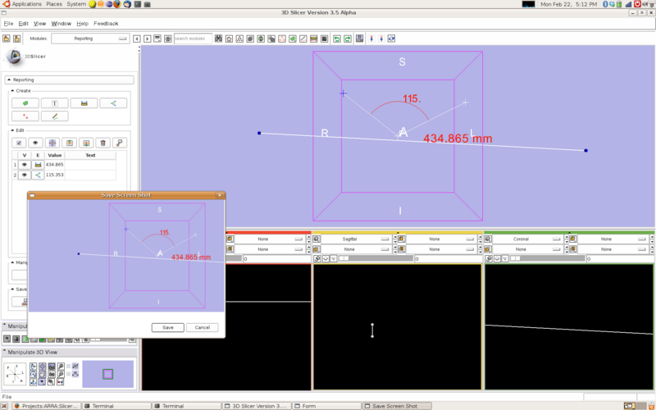This screenshot has width=656, height=410.
Task: Toggle visibility eye for the 115.353 row
Action: coord(25,175)
